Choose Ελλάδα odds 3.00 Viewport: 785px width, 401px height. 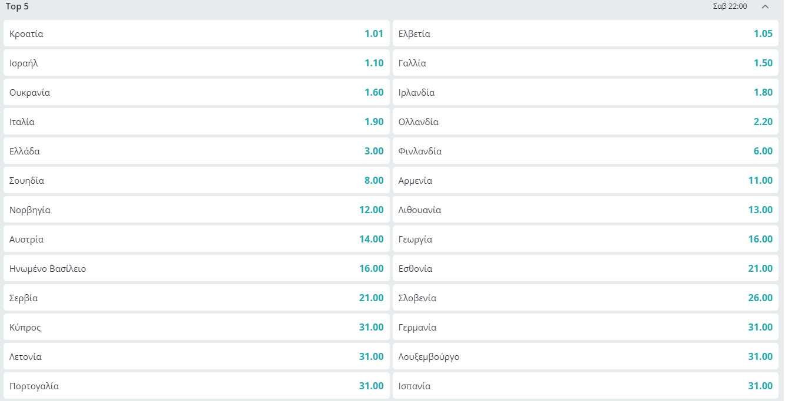(x=196, y=151)
